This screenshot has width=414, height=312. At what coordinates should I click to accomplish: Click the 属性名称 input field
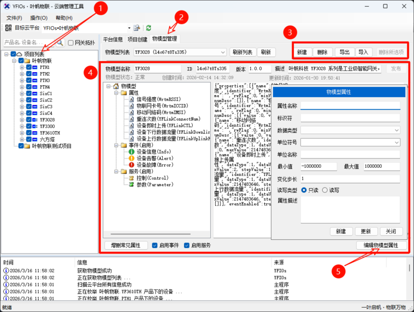click(350, 105)
